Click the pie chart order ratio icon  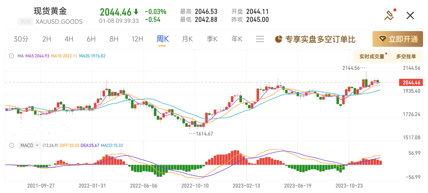[278, 39]
